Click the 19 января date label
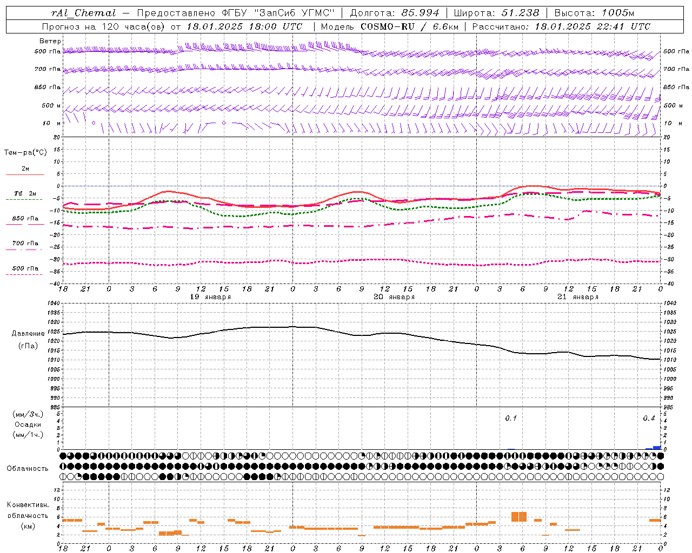Image resolution: width=692 pixels, height=553 pixels. click(210, 297)
